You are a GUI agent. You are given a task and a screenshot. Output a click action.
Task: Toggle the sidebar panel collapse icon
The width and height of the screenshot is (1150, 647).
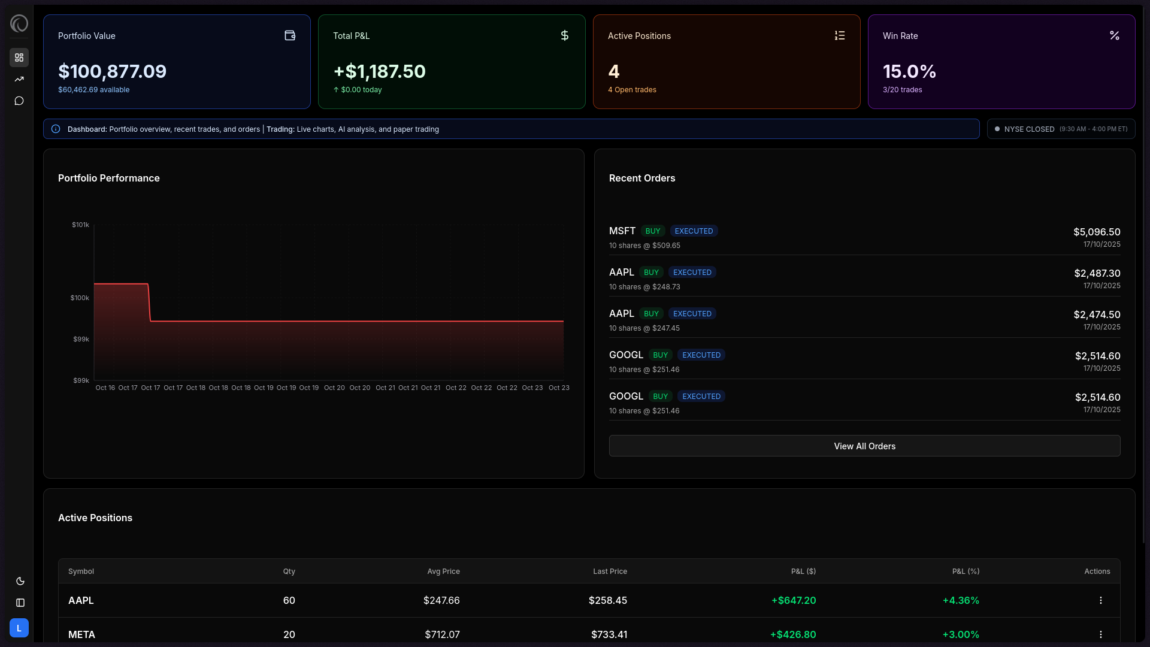(x=20, y=603)
